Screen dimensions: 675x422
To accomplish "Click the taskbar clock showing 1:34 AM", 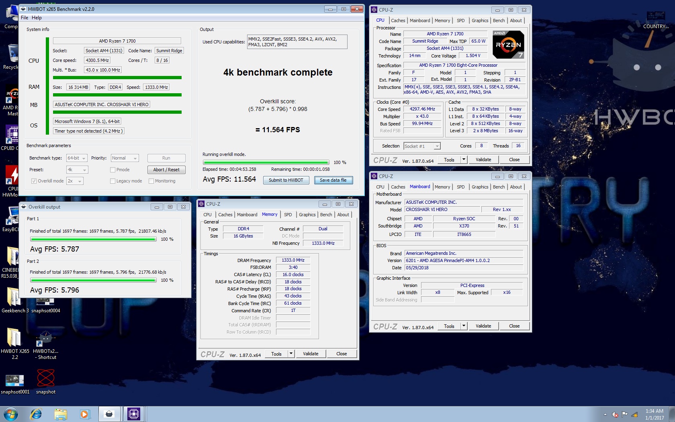I will click(x=655, y=414).
